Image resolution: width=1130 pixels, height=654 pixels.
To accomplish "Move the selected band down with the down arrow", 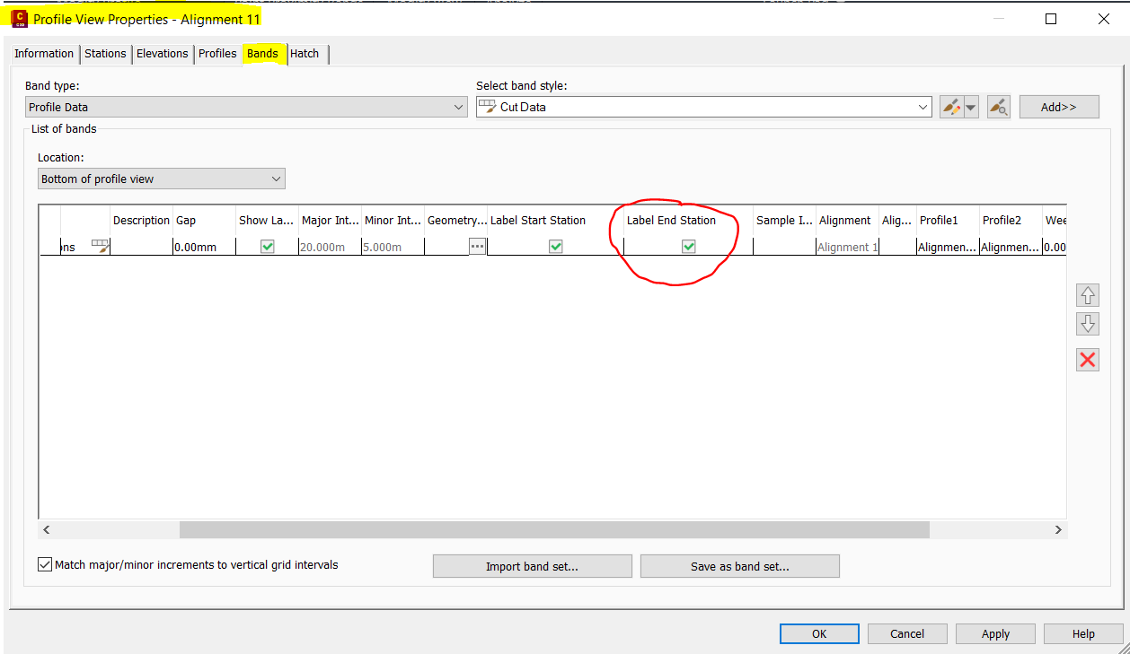I will tap(1087, 324).
